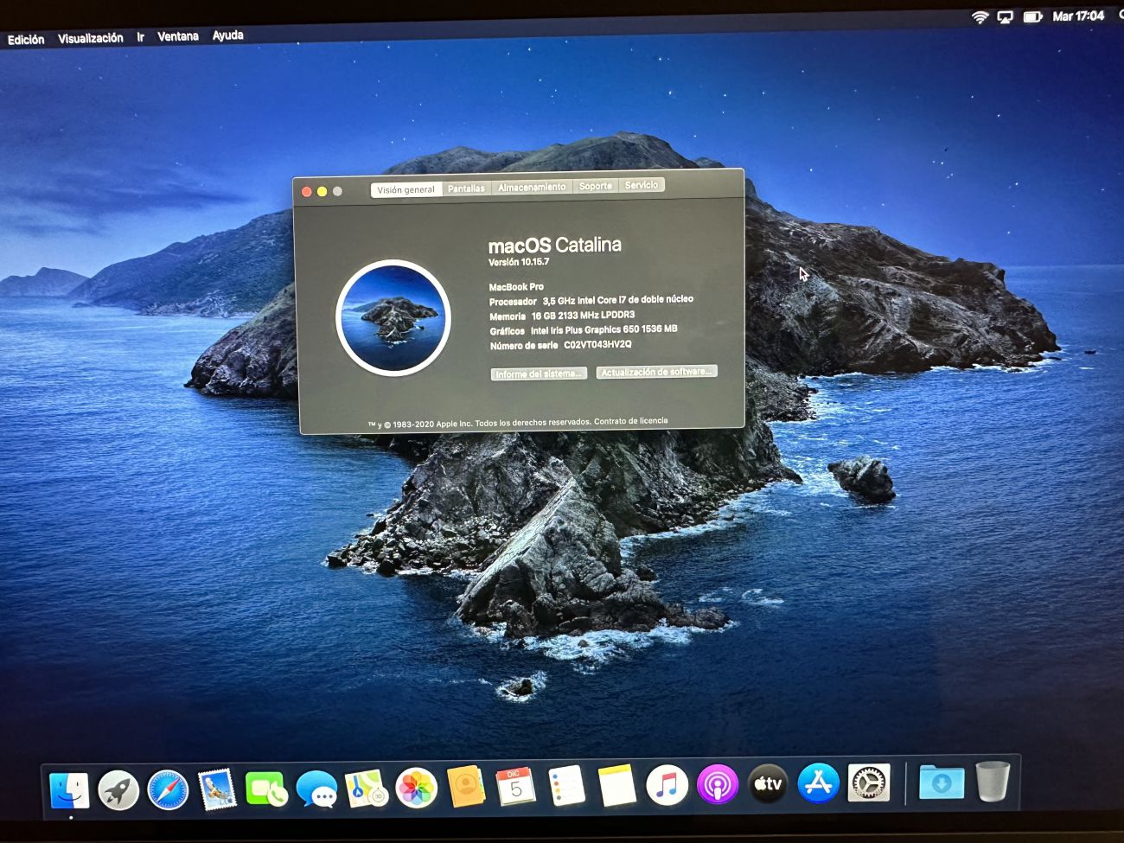Open Launchpad rocket icon
The height and width of the screenshot is (843, 1124).
coord(118,790)
